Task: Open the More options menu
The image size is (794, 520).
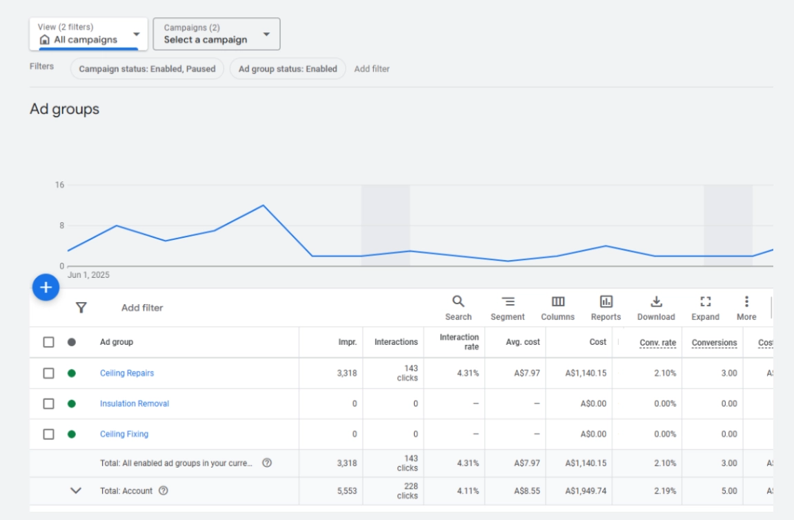Action: coord(746,302)
